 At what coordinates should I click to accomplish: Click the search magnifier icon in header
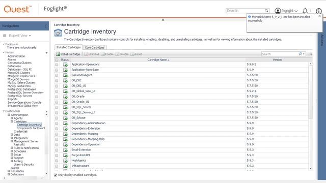tap(266, 11)
